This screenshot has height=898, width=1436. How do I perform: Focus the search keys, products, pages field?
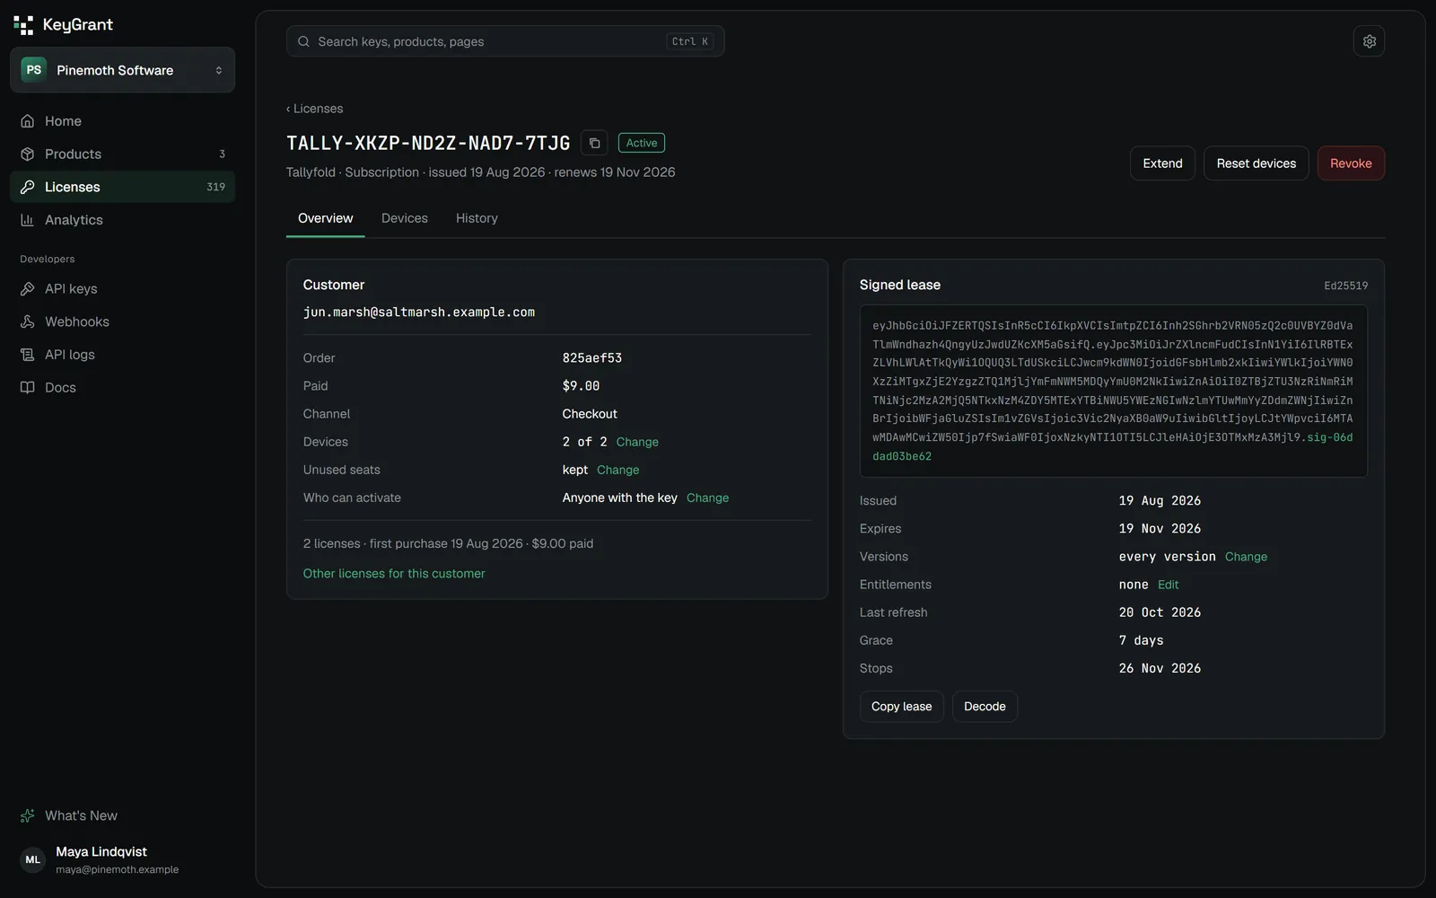pyautogui.click(x=505, y=41)
